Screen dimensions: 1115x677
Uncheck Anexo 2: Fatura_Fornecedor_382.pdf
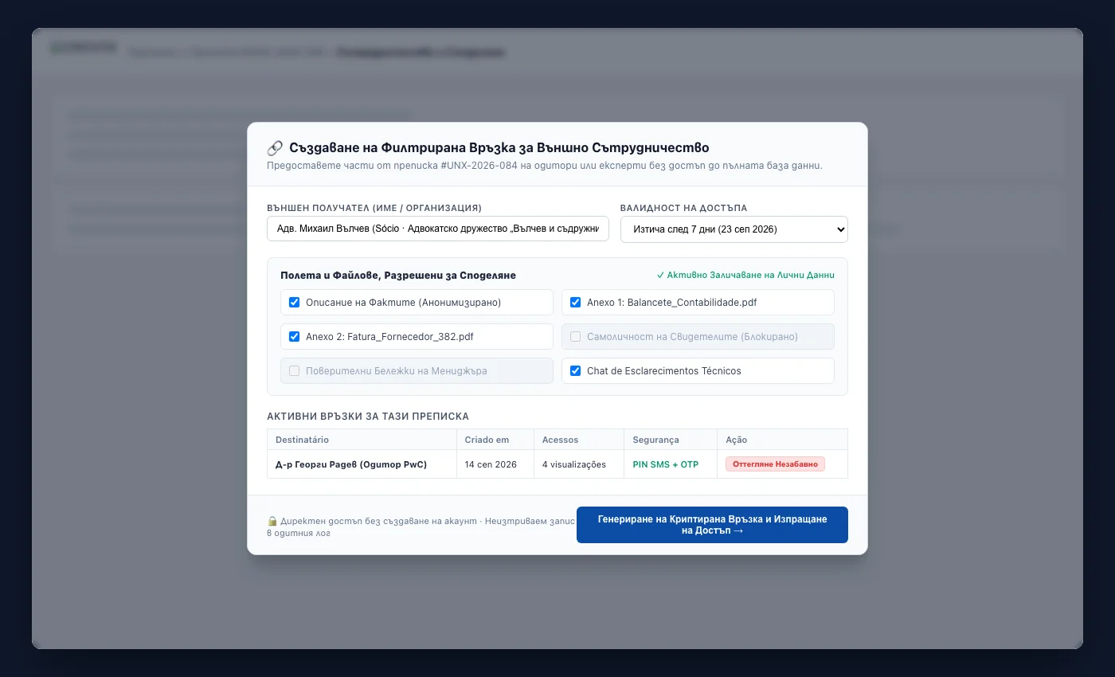pyautogui.click(x=294, y=337)
